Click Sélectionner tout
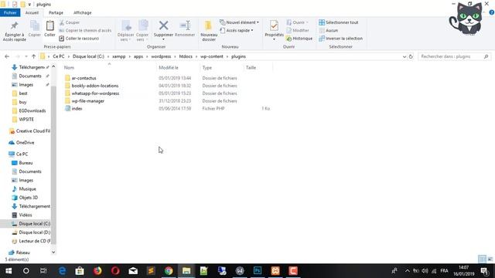Screen dimensions: 495x278 pos(339,22)
